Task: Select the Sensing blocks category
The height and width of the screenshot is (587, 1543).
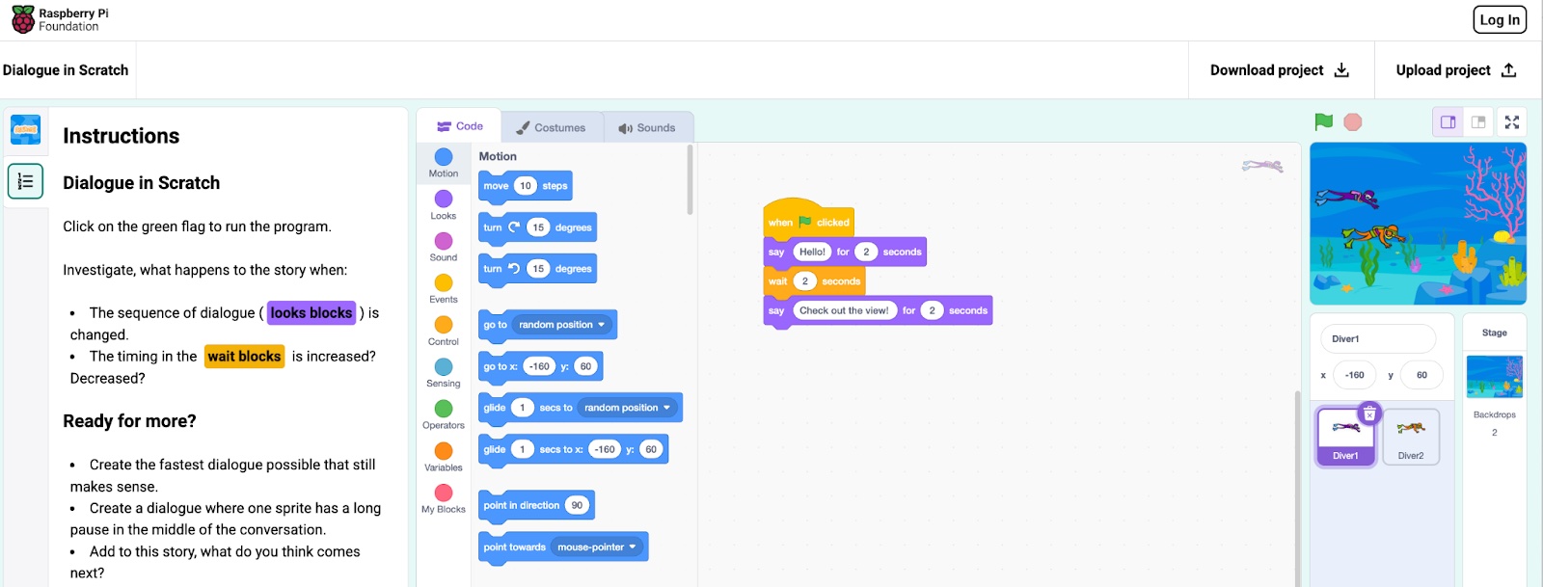Action: [x=444, y=372]
